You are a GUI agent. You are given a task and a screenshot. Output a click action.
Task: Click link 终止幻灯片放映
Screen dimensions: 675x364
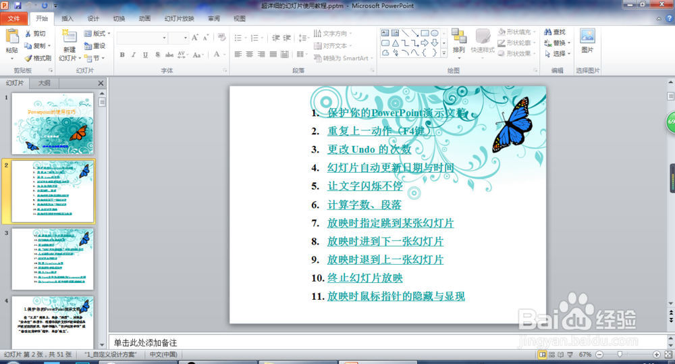click(364, 278)
